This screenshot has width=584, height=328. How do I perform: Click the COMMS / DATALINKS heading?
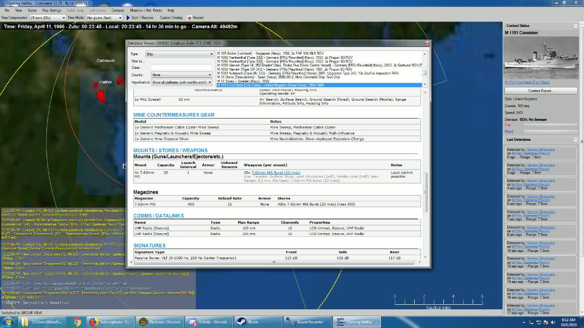[x=158, y=216]
